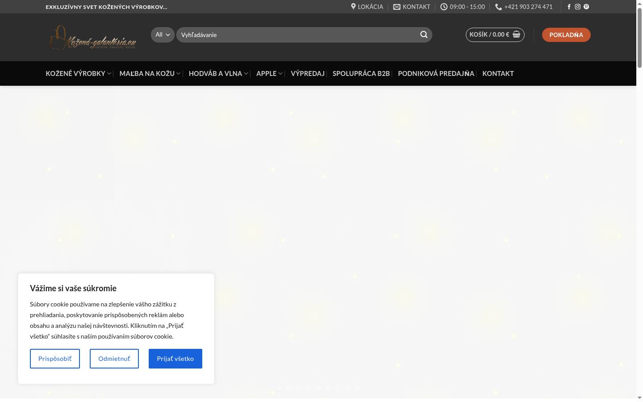Image resolution: width=643 pixels, height=402 pixels.
Task: Click the Exkluzívny svet kožených výrobkov text
Action: pyautogui.click(x=106, y=7)
